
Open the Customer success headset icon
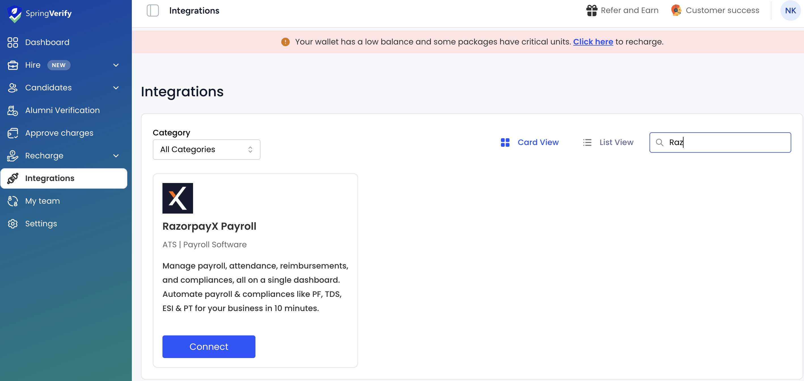click(x=676, y=10)
